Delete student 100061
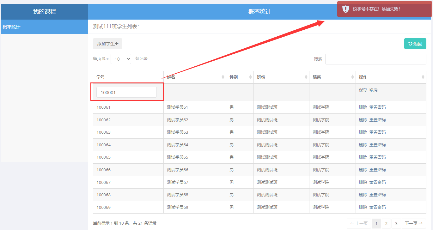Image resolution: width=433 pixels, height=230 pixels. (x=363, y=107)
